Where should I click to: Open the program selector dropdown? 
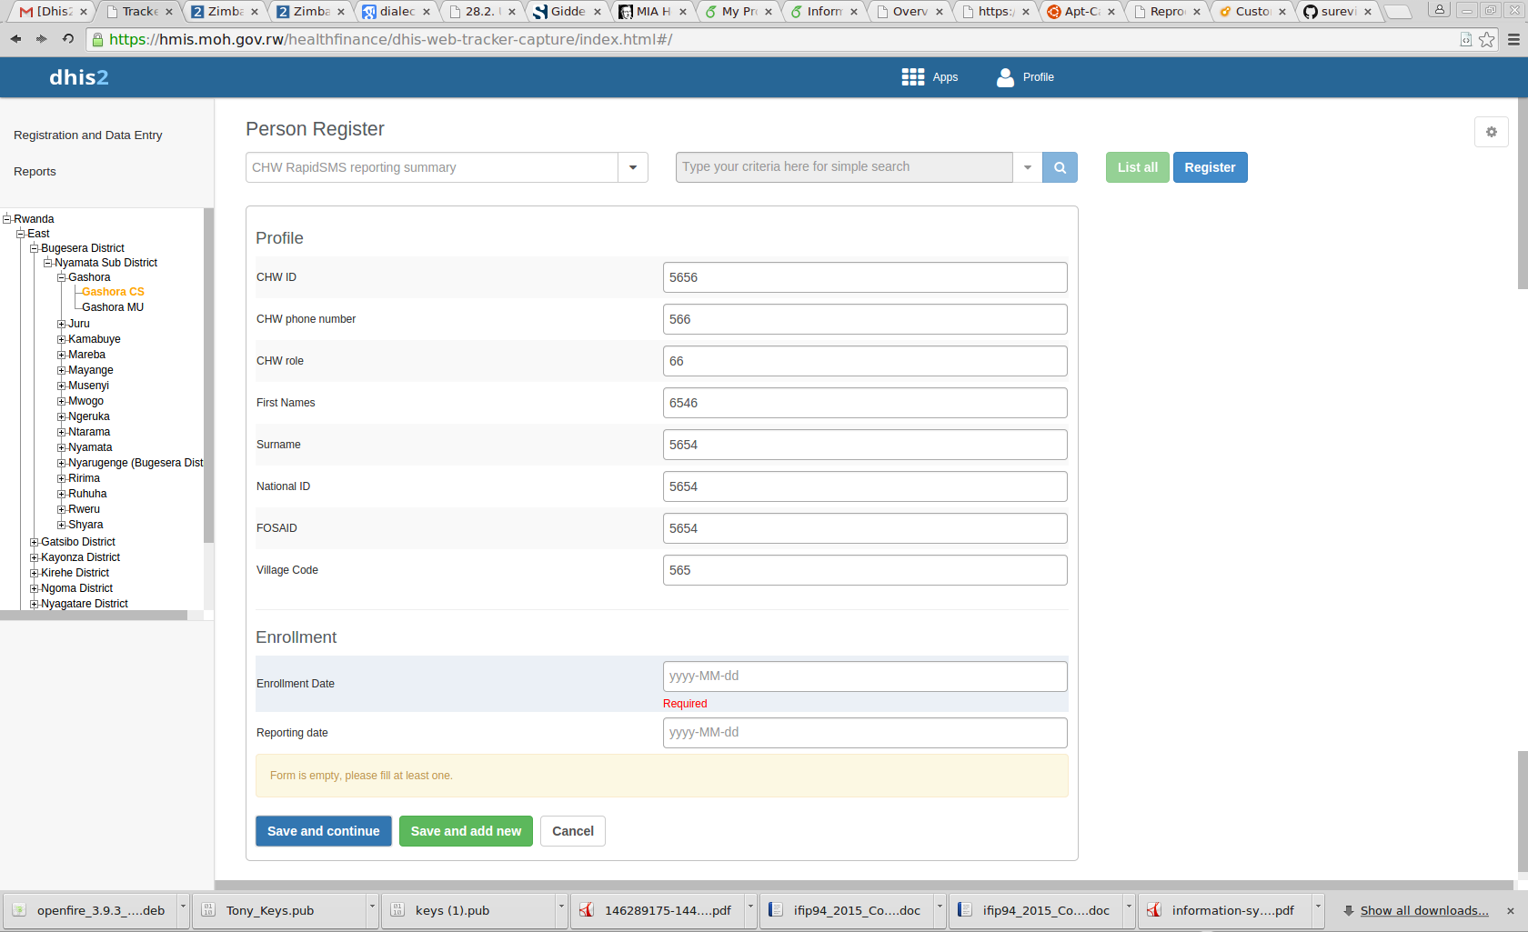pyautogui.click(x=632, y=167)
